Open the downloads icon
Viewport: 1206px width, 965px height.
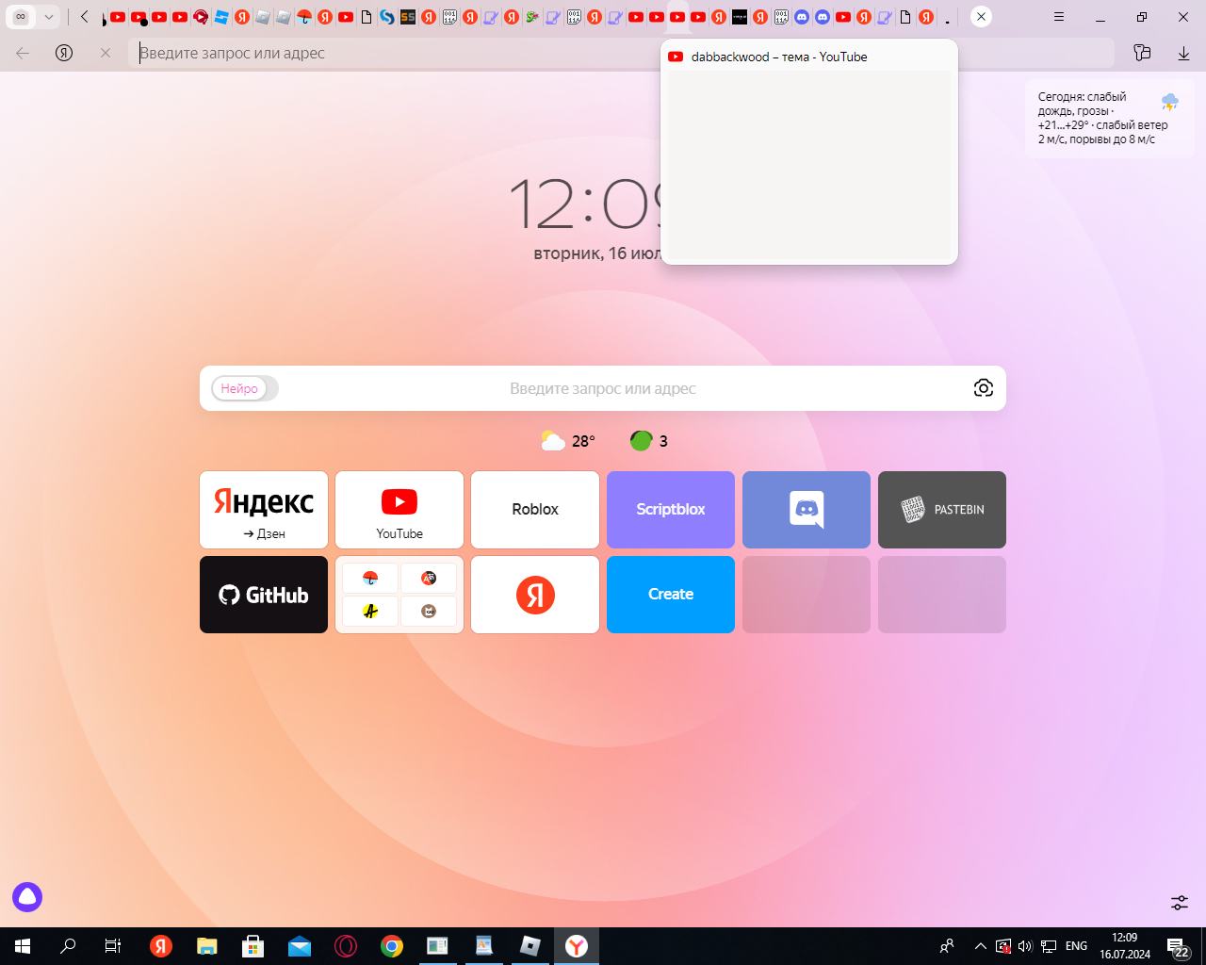coord(1183,53)
